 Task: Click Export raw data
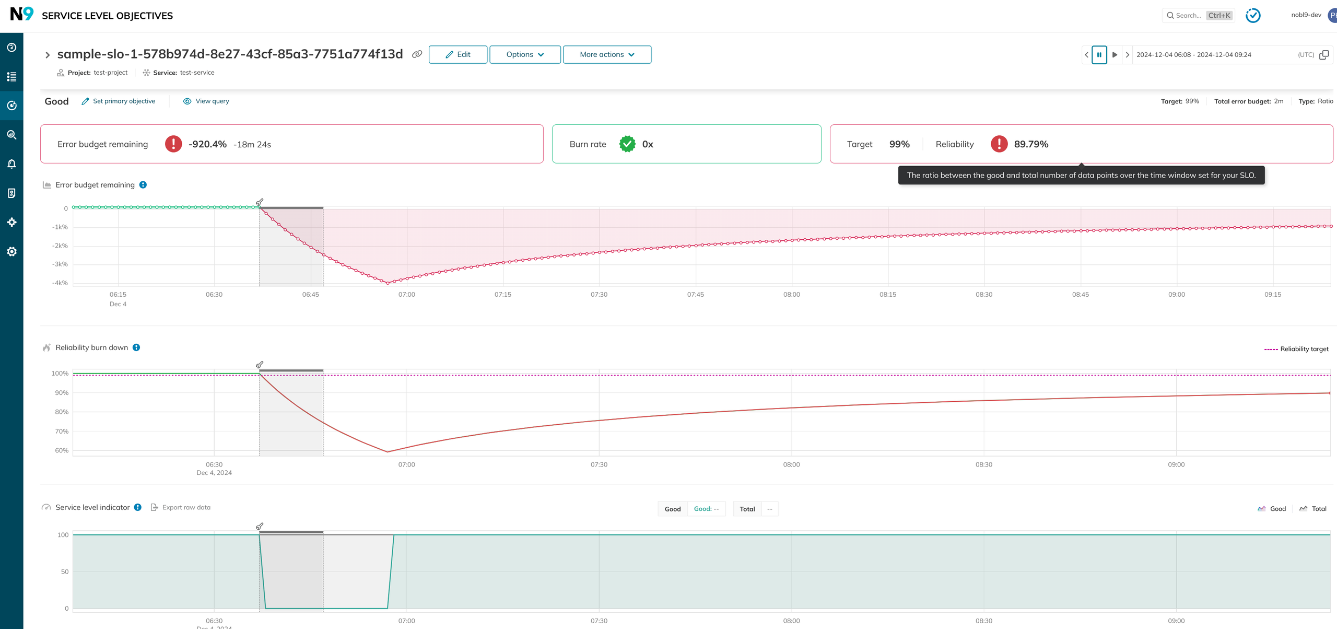tap(186, 507)
